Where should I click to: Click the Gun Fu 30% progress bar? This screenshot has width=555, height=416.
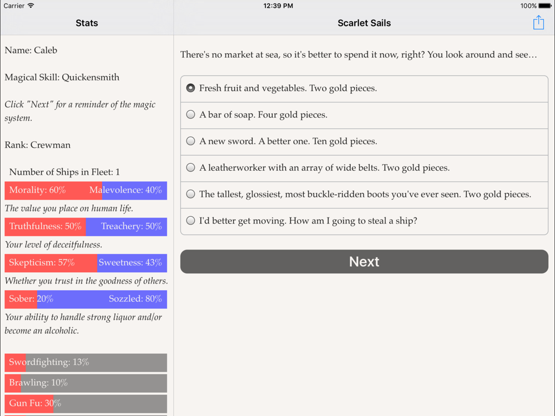coord(85,404)
